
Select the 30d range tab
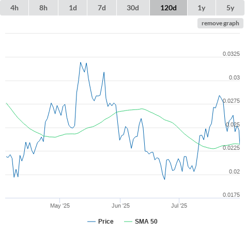tap(133, 8)
